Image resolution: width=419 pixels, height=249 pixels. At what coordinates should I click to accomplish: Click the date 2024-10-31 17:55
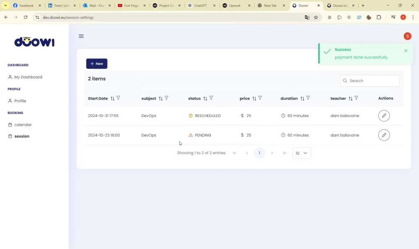click(x=103, y=116)
